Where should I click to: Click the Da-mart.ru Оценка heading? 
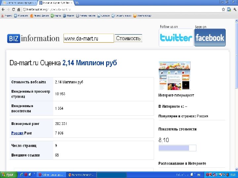63,63
